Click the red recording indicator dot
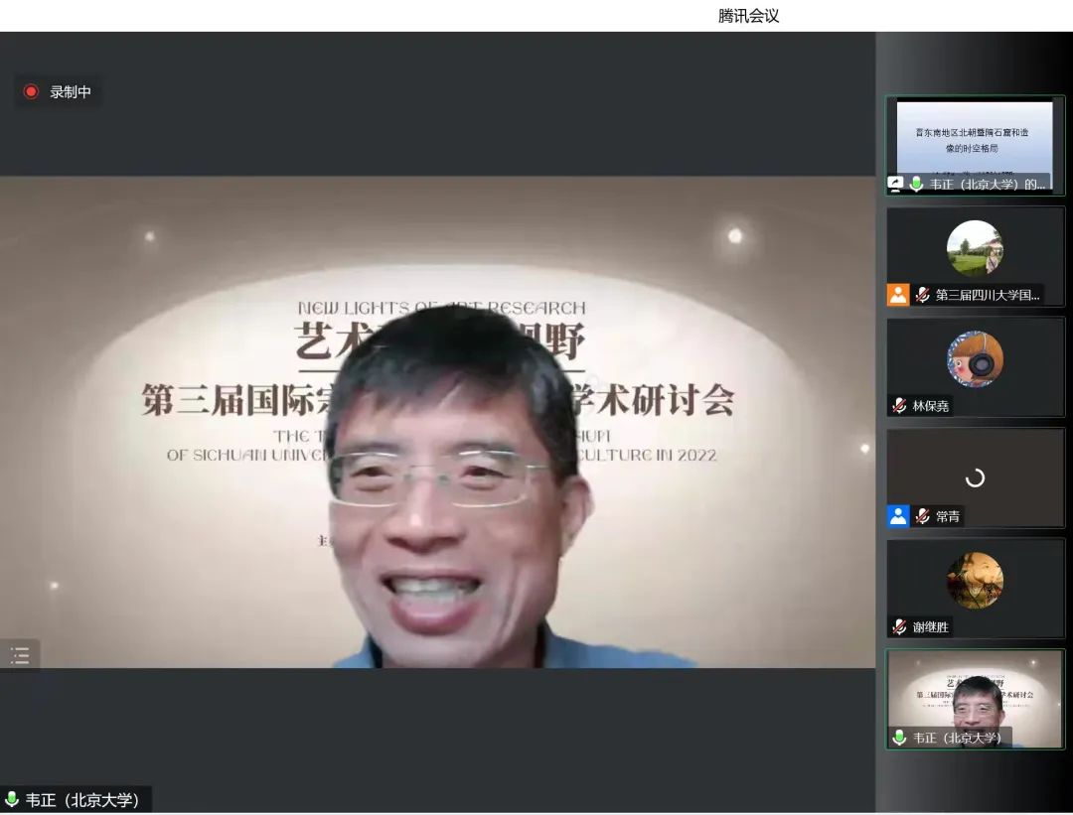 click(x=31, y=91)
